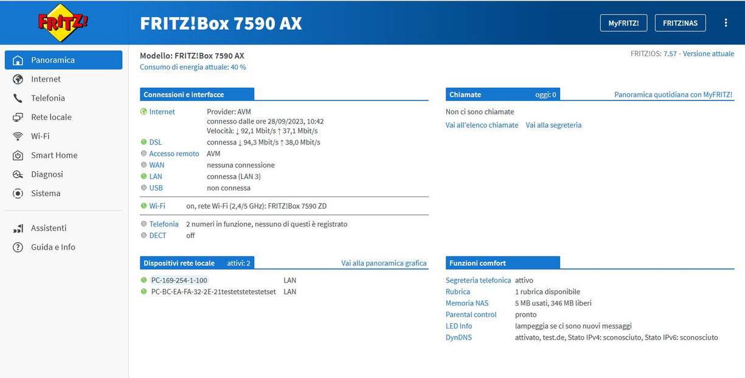Open Vai alla segreteria link

553,125
